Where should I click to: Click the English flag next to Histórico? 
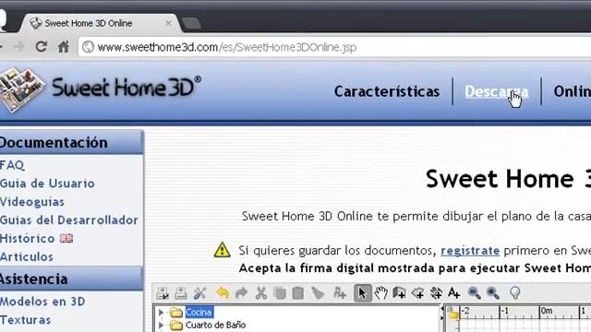click(66, 238)
